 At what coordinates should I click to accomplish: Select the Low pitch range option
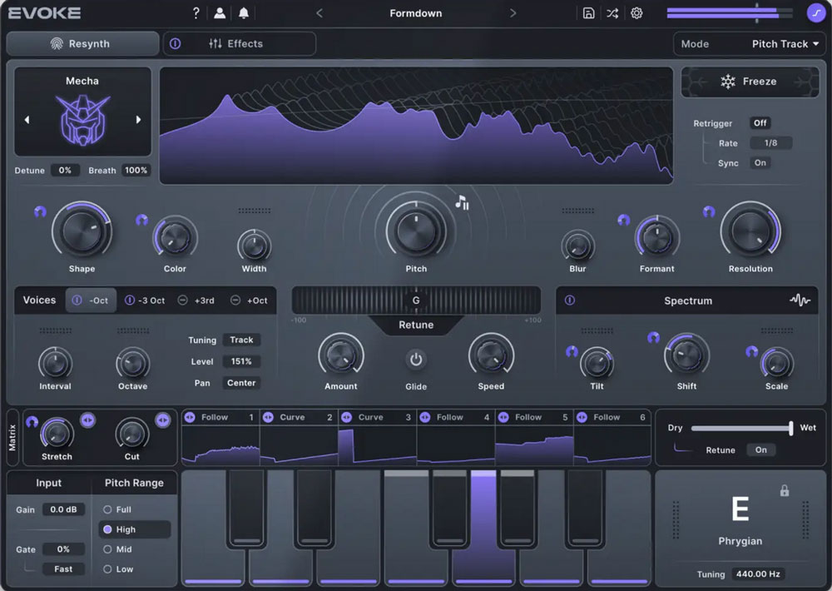coord(124,569)
